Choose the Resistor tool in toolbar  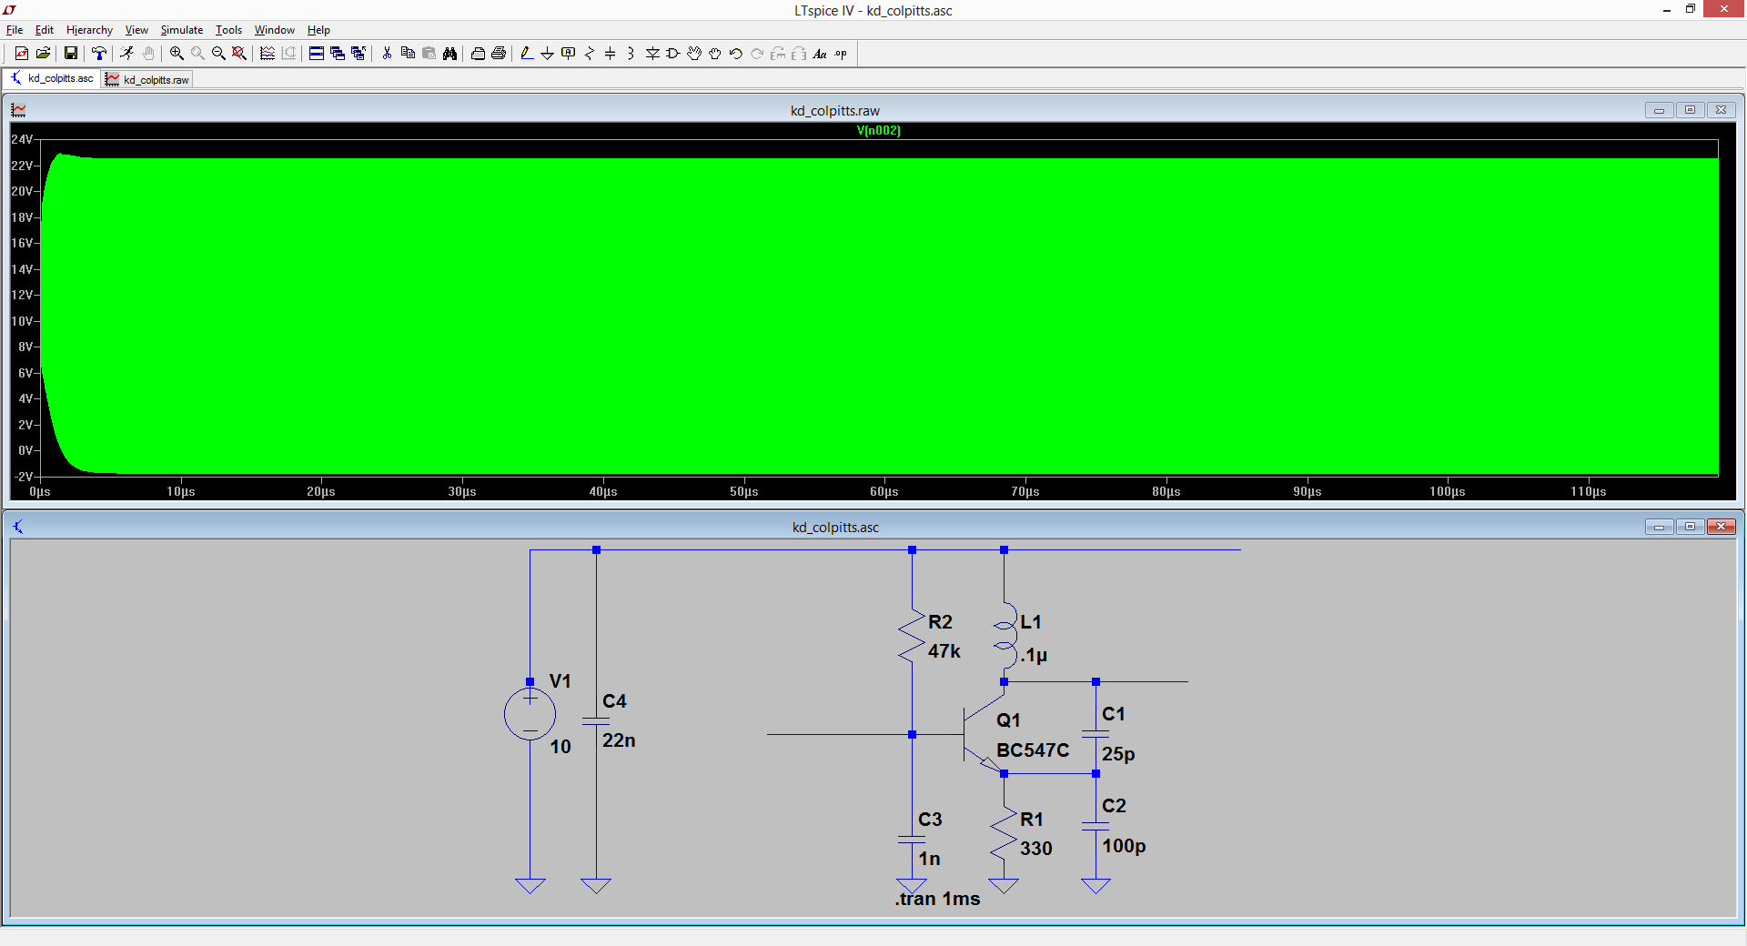coord(589,54)
